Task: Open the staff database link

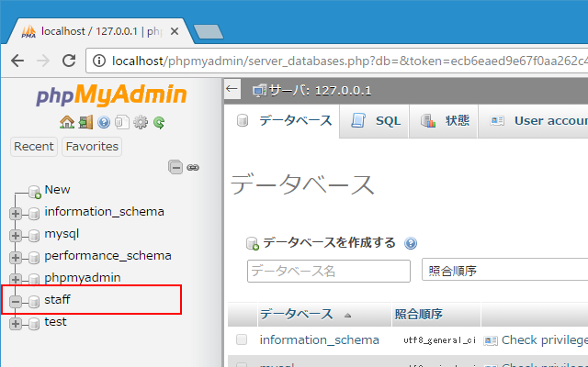Action: click(57, 300)
